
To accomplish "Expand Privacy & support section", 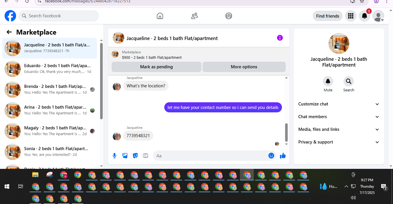I will [x=339, y=142].
